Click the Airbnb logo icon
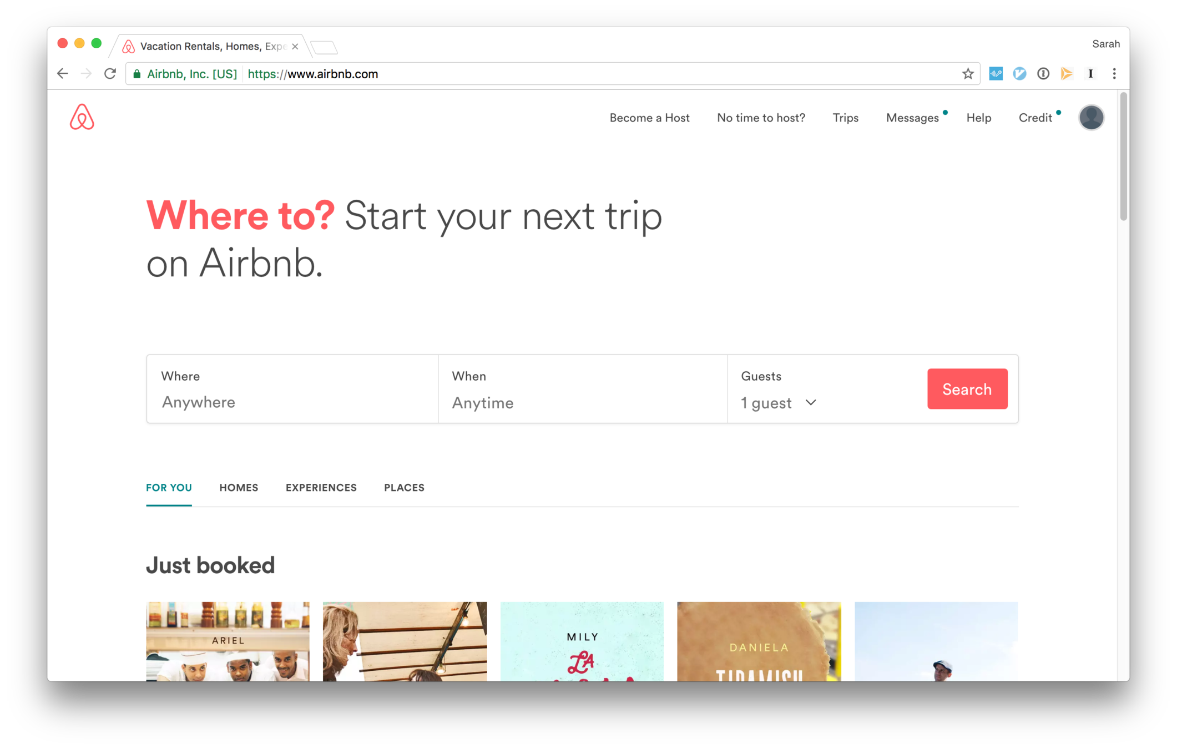 82,117
